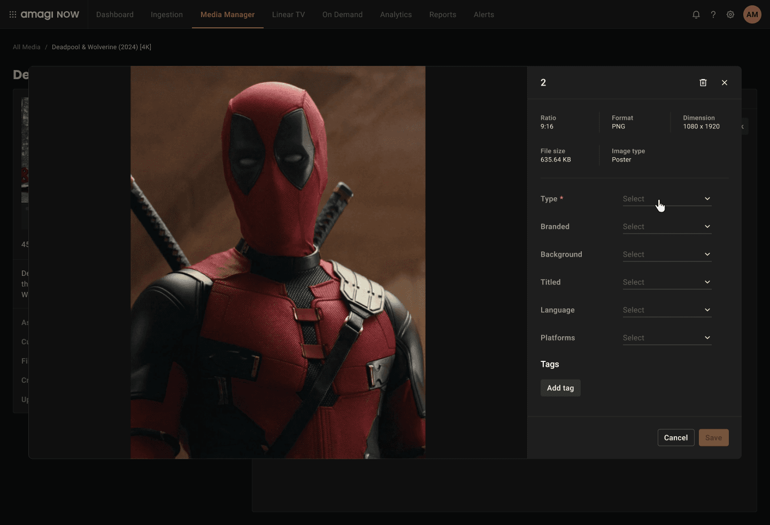Click the 1080 x 1920 dimension value
Viewport: 770px width, 525px height.
pos(701,127)
